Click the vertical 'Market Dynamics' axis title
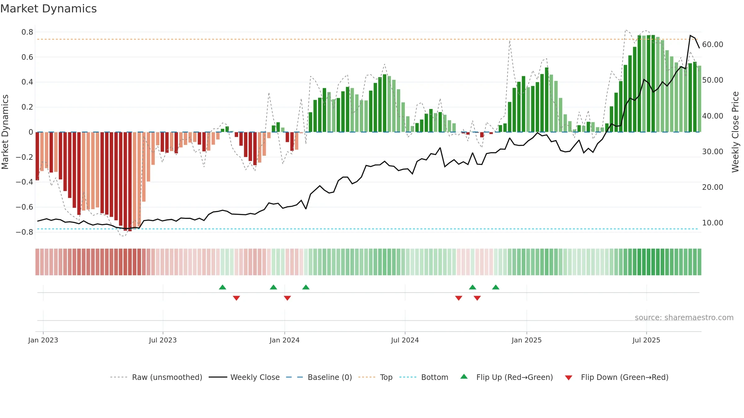The height and width of the screenshot is (418, 744). [5, 132]
